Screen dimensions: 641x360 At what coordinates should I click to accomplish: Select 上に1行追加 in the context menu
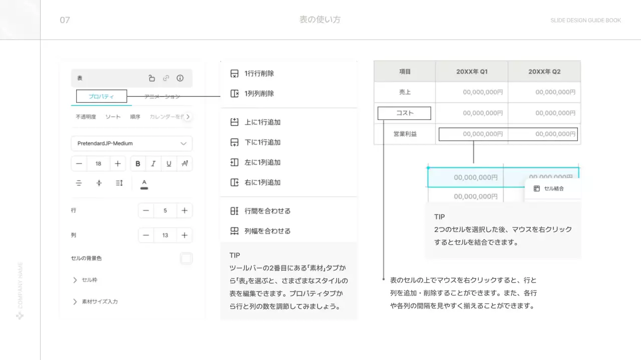coord(262,122)
